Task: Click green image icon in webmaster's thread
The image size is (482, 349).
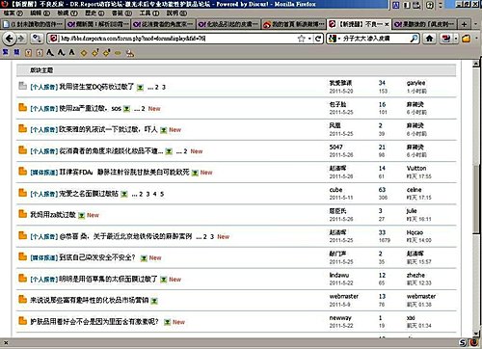Action: point(154,301)
